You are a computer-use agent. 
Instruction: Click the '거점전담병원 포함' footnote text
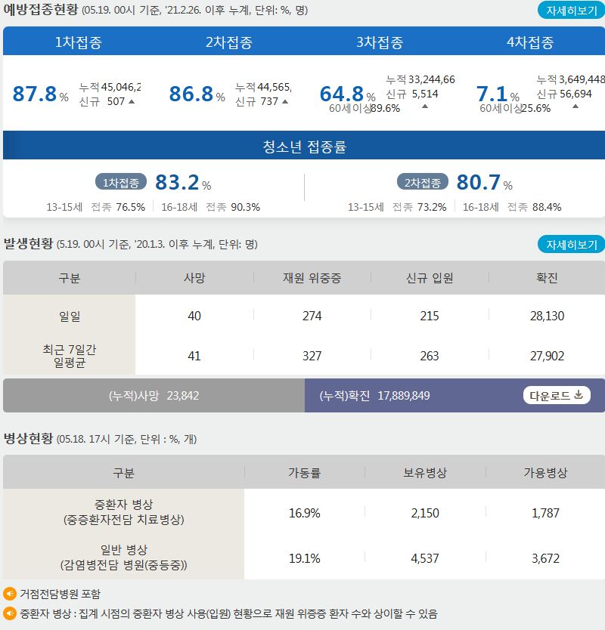[60, 594]
